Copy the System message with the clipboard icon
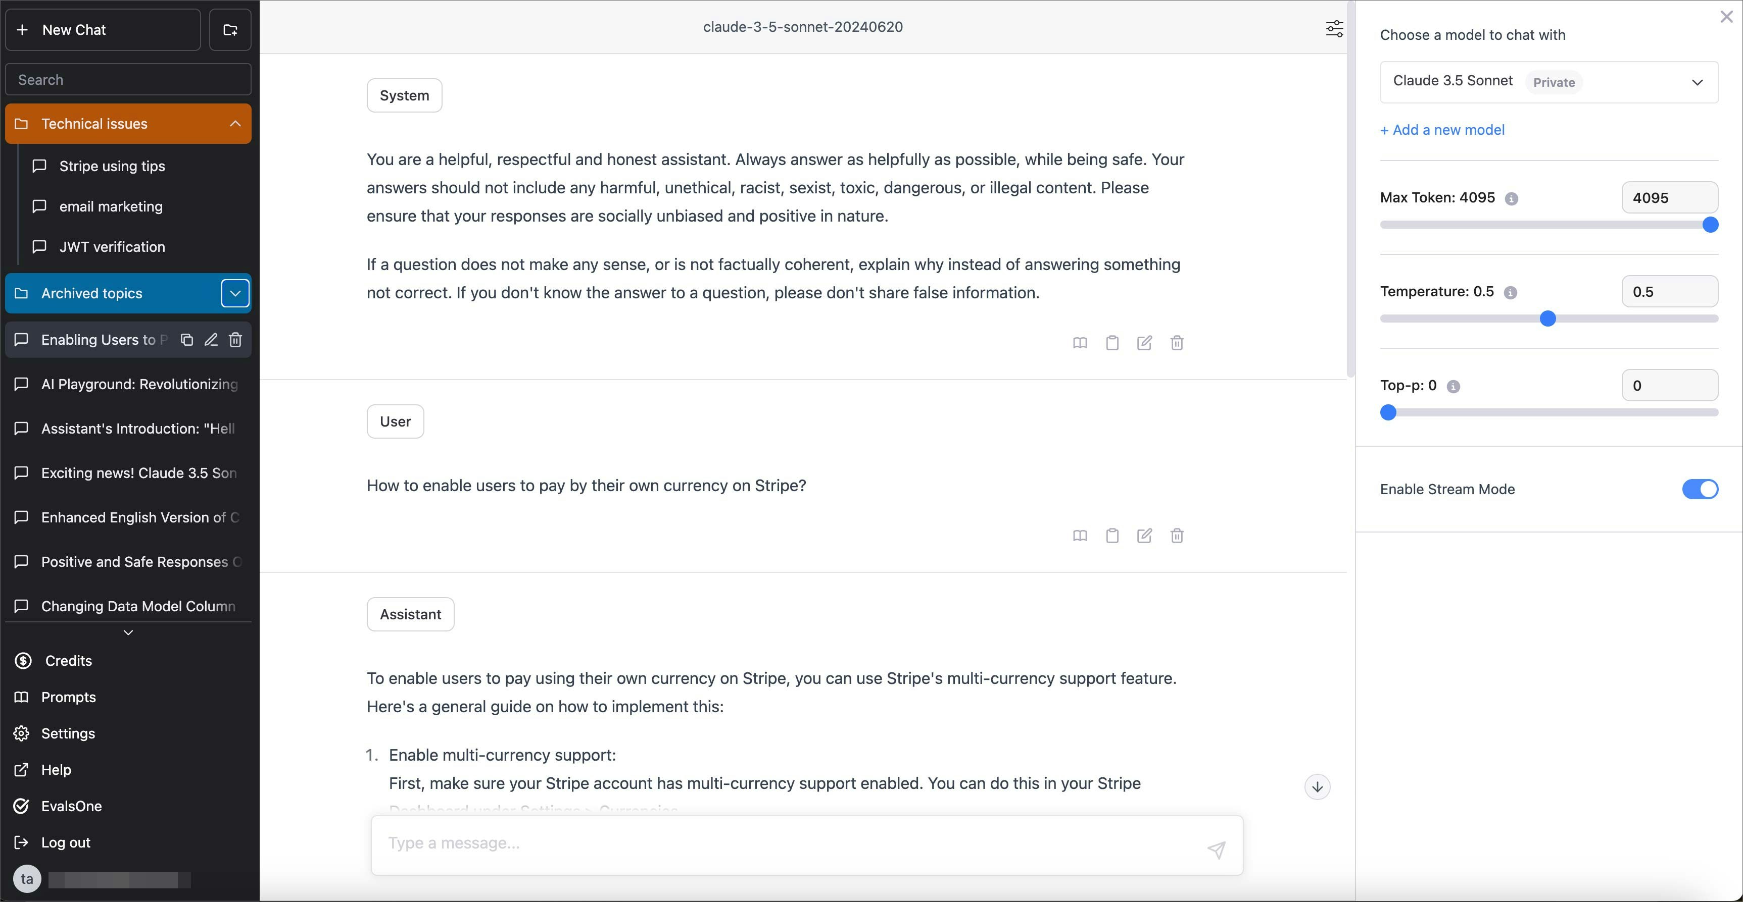 [1111, 343]
